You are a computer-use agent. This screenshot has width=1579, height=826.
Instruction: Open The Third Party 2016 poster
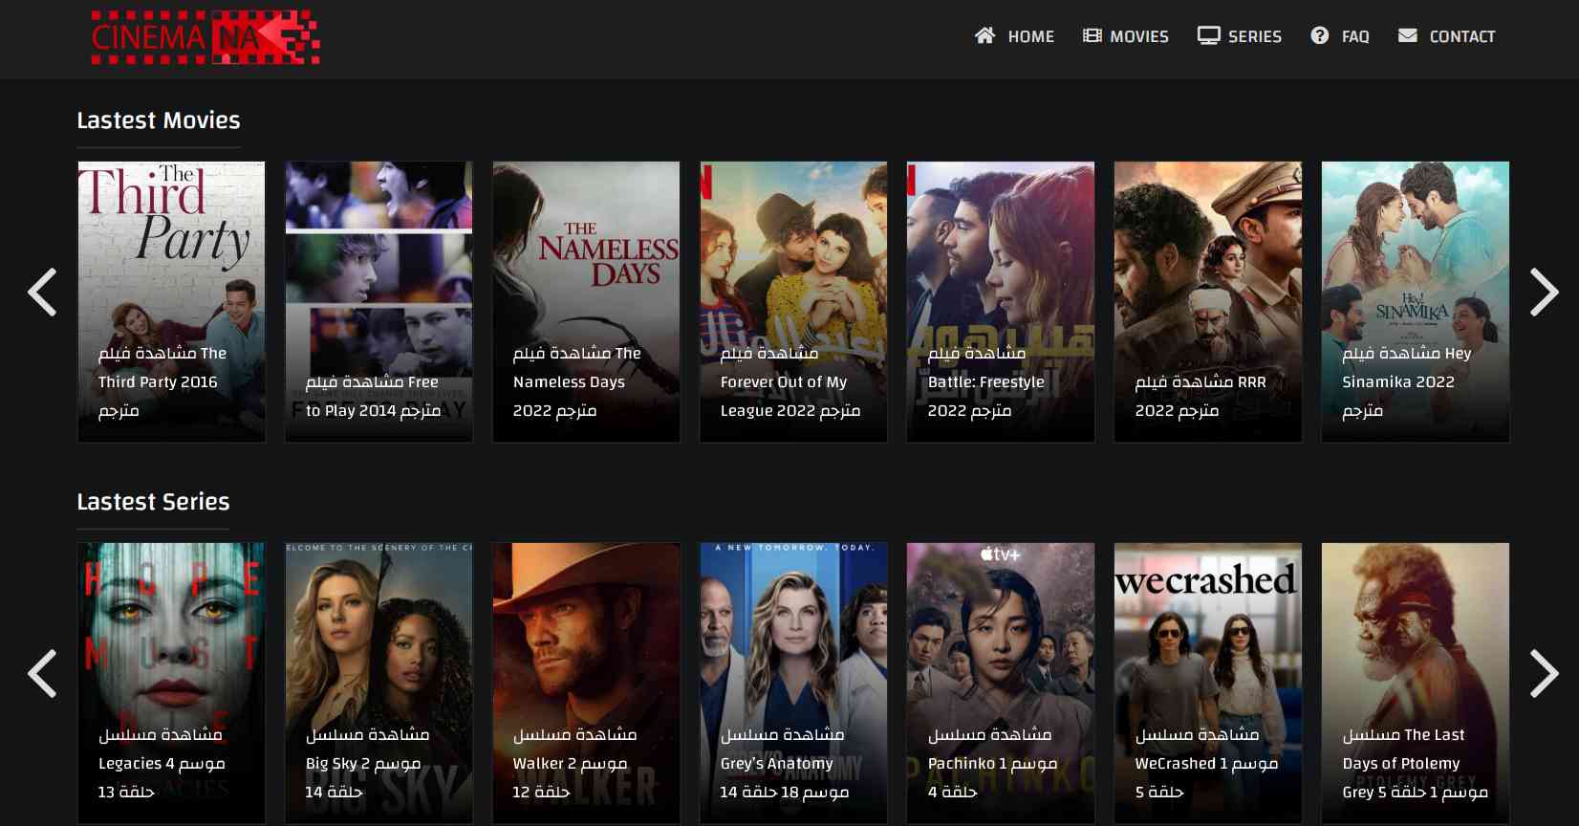coord(171,301)
